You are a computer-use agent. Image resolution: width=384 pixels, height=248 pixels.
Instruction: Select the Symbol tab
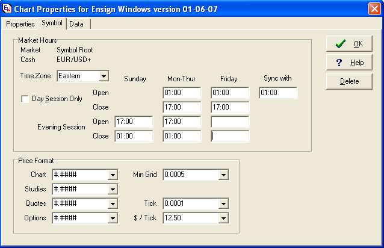52,23
